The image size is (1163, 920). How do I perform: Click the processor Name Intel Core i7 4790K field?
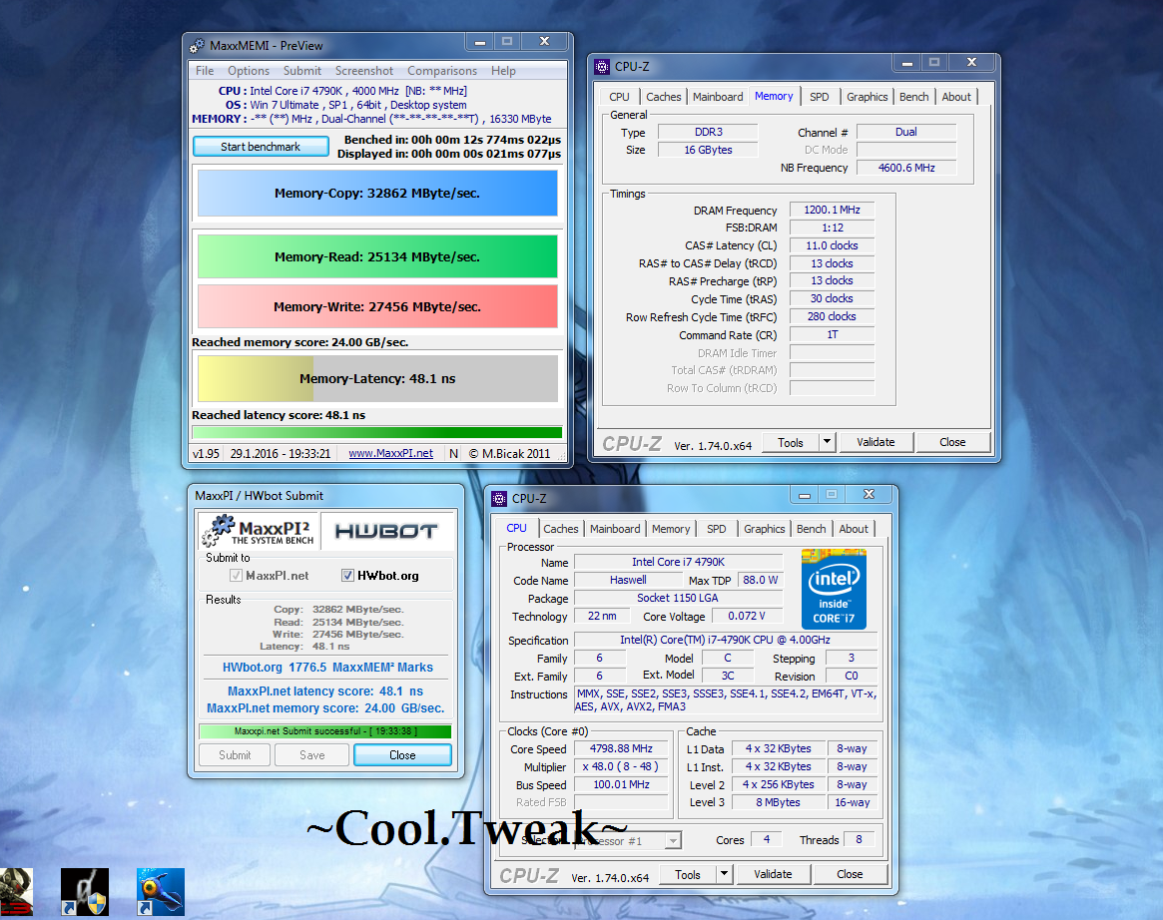[678, 562]
